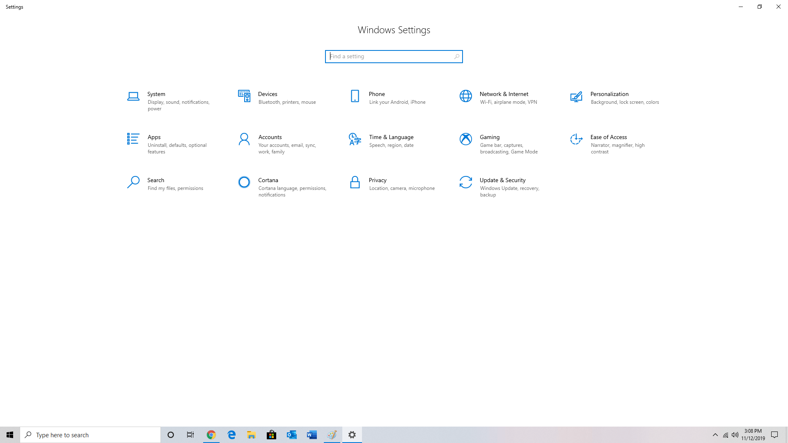
Task: Open the Update & Security refresh icon
Action: point(465,182)
